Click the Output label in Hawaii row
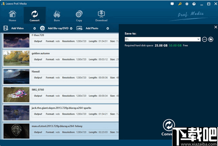This screenshot has height=146, width=218. (38, 77)
